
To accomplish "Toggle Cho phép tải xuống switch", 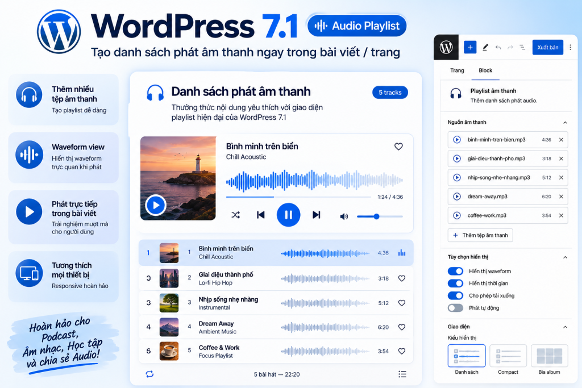I will tap(455, 295).
